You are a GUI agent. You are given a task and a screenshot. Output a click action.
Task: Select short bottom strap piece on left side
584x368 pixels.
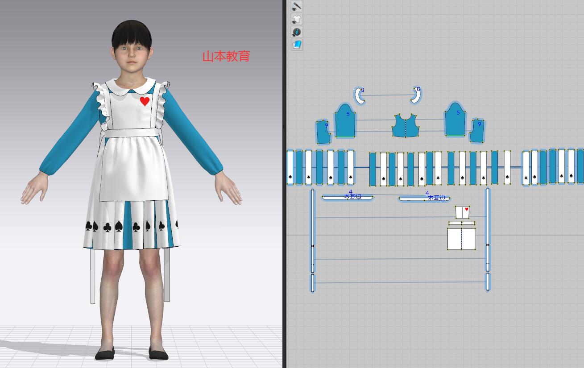click(312, 283)
